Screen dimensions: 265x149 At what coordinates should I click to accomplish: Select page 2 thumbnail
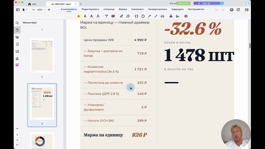click(42, 55)
